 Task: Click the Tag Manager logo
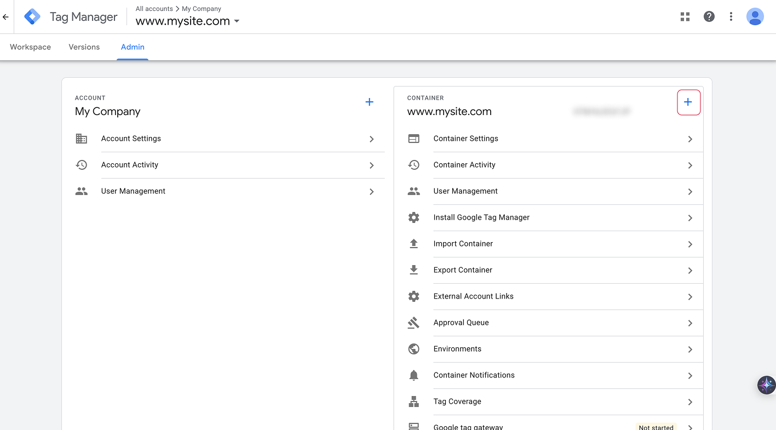pos(32,17)
